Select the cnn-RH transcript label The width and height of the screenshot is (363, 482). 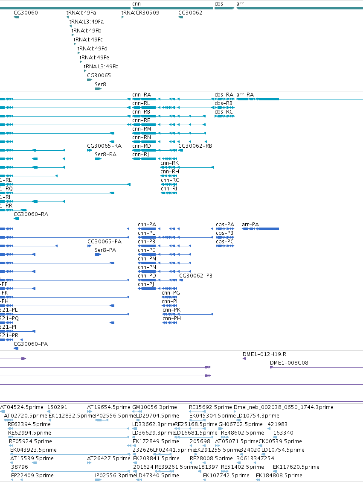170,172
